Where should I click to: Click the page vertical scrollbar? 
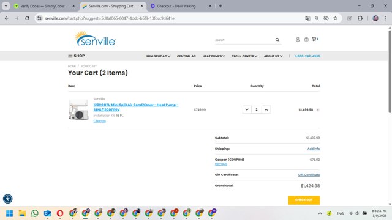pyautogui.click(x=390, y=71)
